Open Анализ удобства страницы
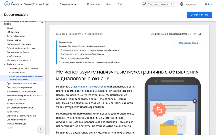The height and width of the screenshot is (135, 216). click(x=23, y=69)
